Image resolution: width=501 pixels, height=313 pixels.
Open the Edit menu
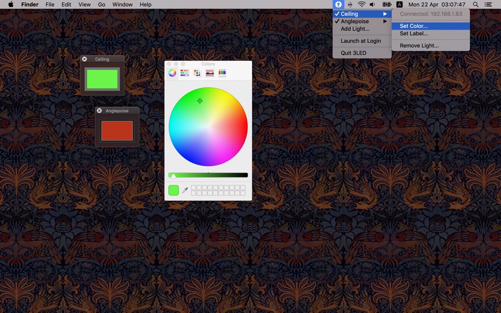tap(66, 4)
